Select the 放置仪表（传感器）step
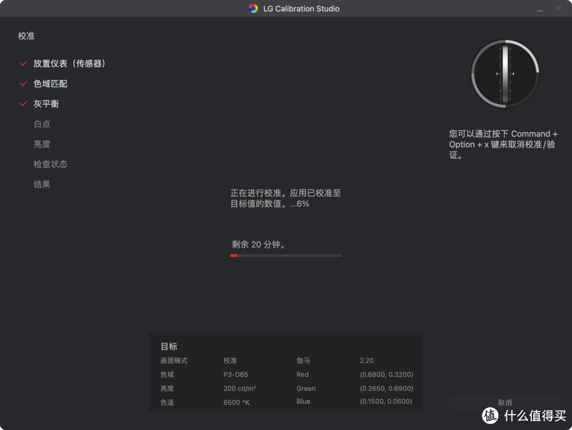The image size is (572, 430). [x=69, y=64]
